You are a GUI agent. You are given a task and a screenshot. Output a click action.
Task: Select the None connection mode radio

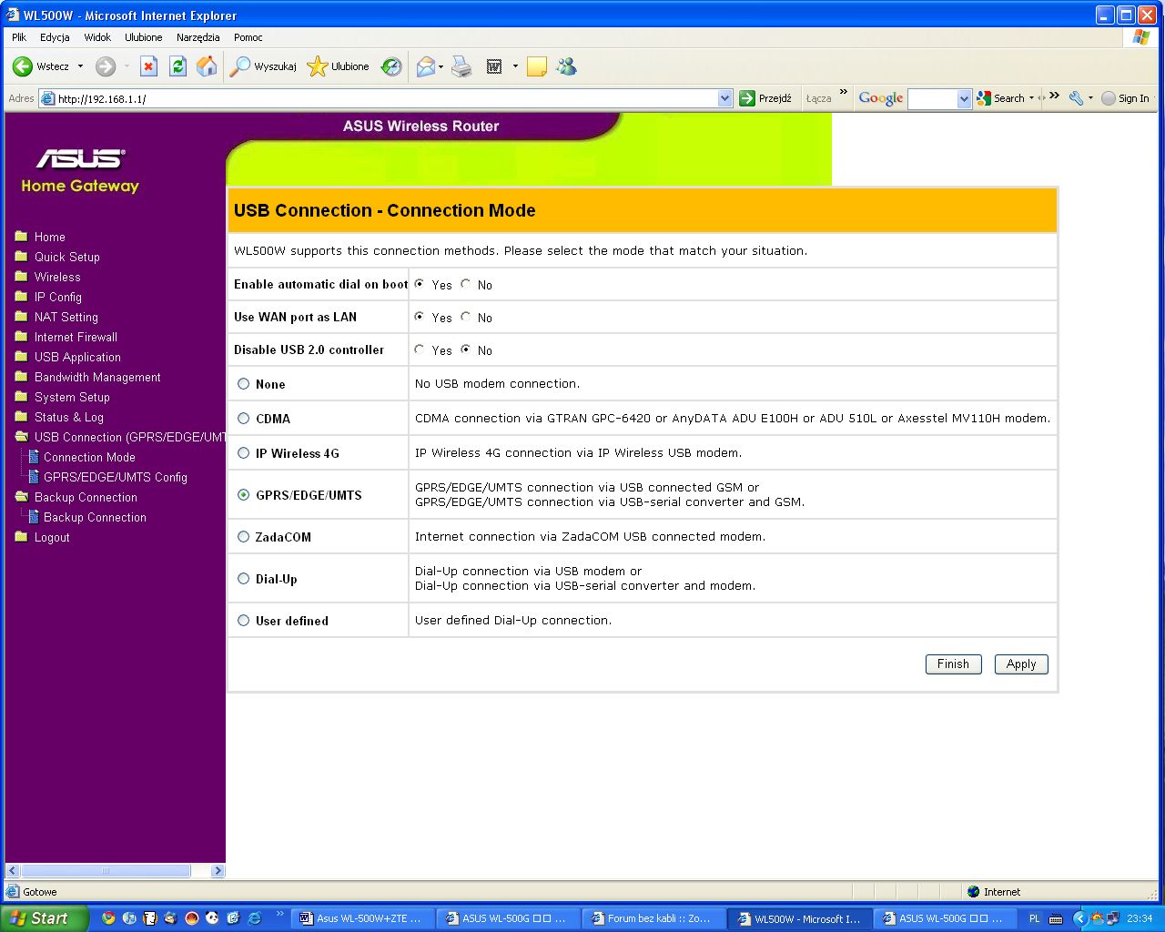243,384
